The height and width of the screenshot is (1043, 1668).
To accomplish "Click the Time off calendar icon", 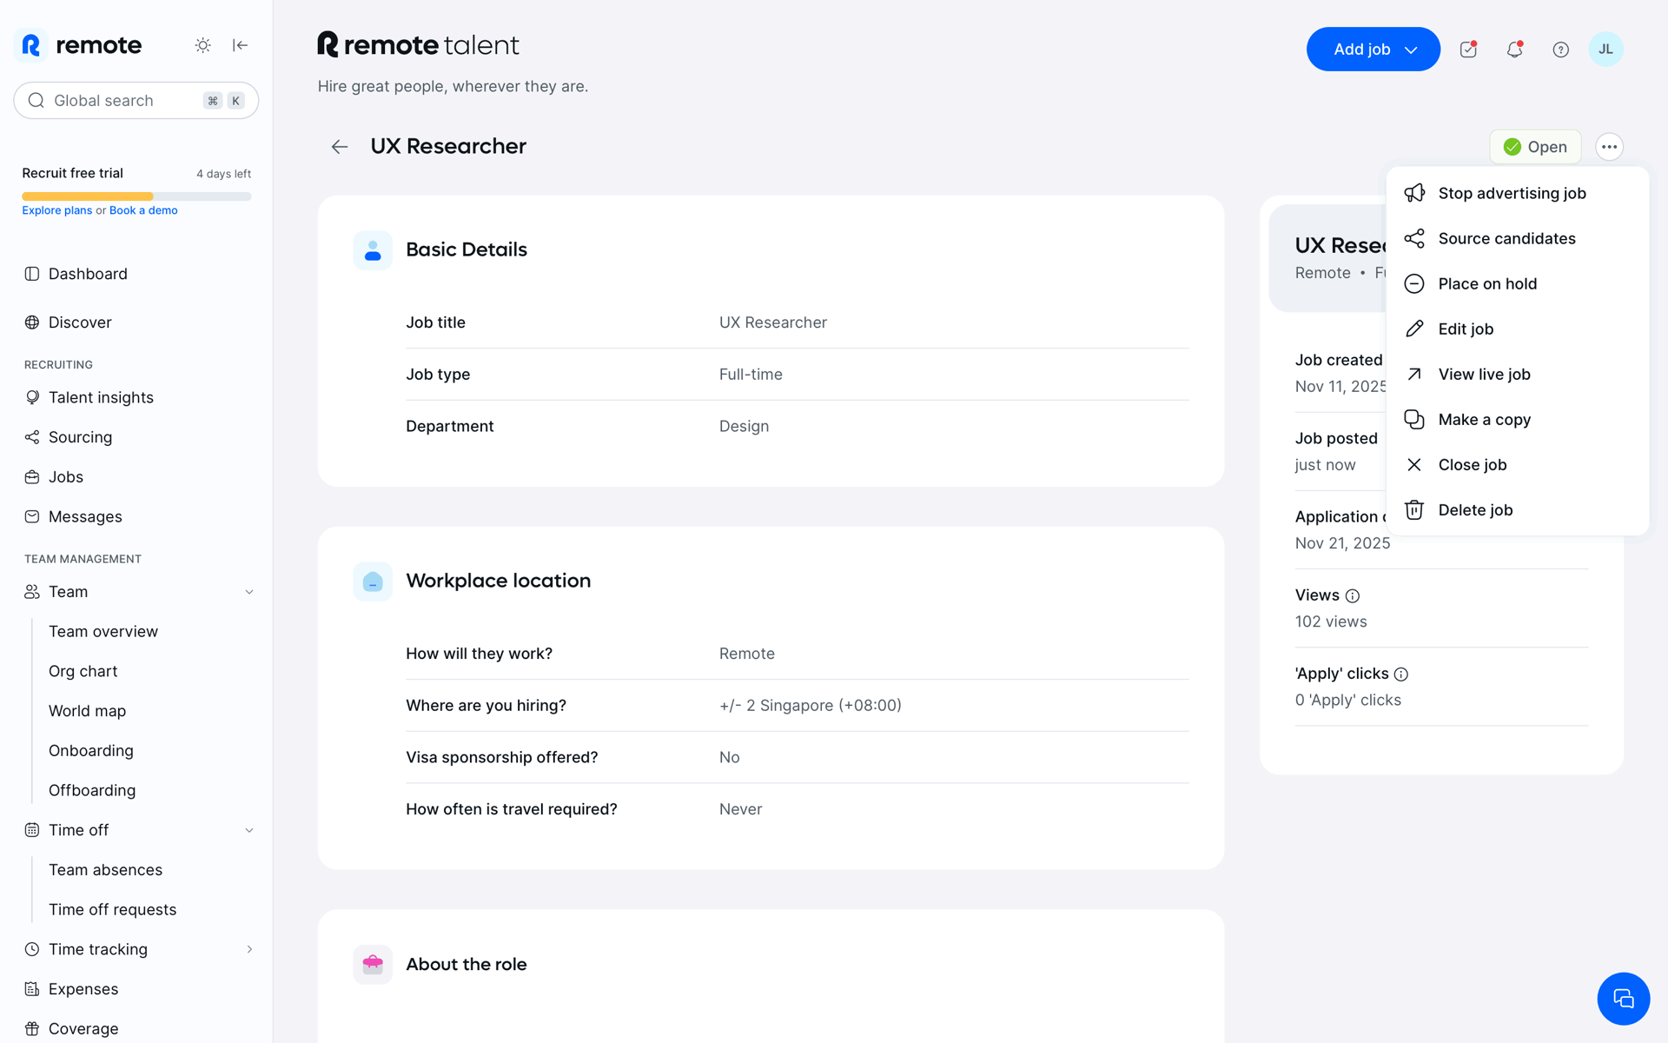I will click(32, 830).
